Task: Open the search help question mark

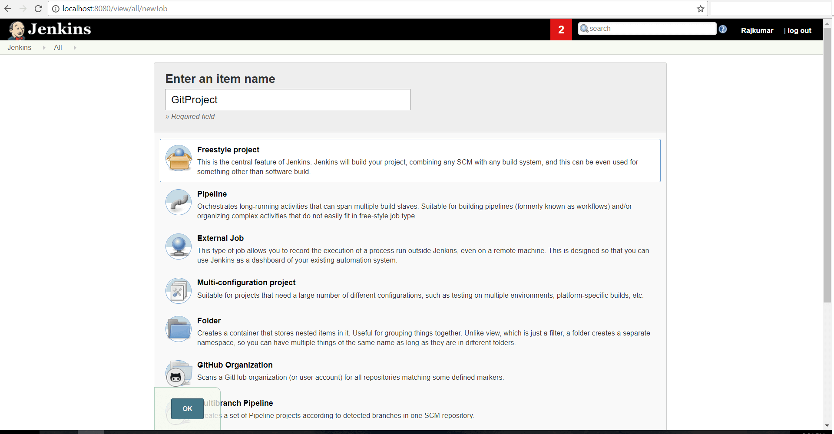Action: click(723, 29)
